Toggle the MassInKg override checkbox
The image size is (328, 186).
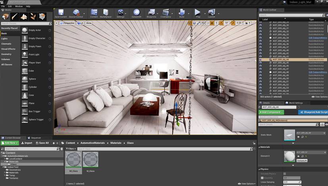click(x=262, y=178)
